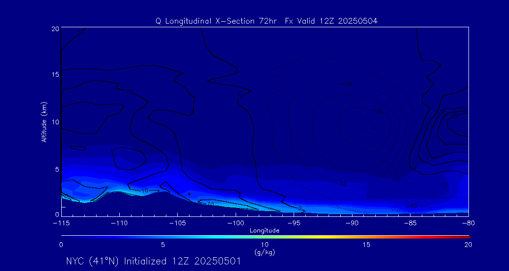Screen dimensions: 509x271
Task: Click the 10 tick on the altitude axis
Action: click(x=55, y=122)
